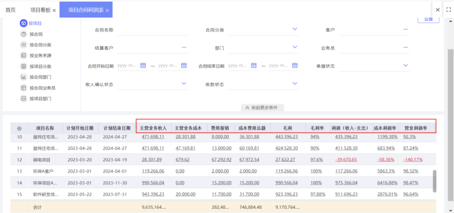454x213 pixels.
Task: Select the 按合同业务员 view icon
Action: 24,88
